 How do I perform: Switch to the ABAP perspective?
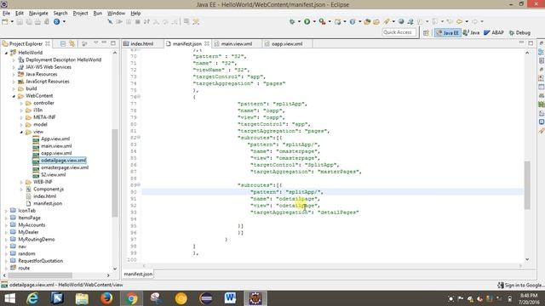494,32
